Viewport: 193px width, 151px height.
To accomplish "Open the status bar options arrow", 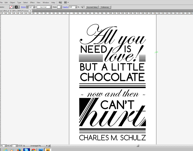I will (x=47, y=146).
